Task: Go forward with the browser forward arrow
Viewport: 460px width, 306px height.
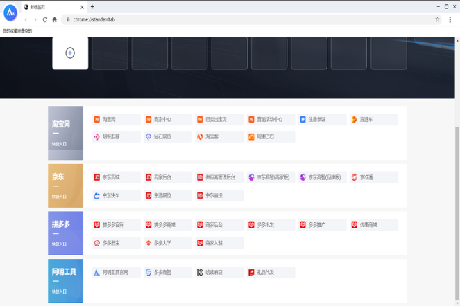Action: click(x=35, y=19)
